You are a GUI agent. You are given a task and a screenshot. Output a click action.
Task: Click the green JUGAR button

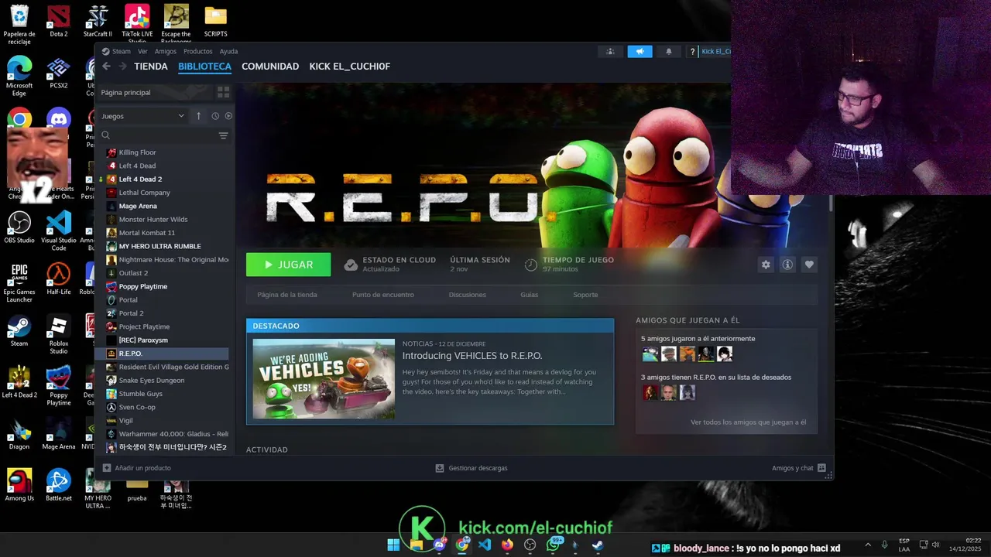(288, 265)
